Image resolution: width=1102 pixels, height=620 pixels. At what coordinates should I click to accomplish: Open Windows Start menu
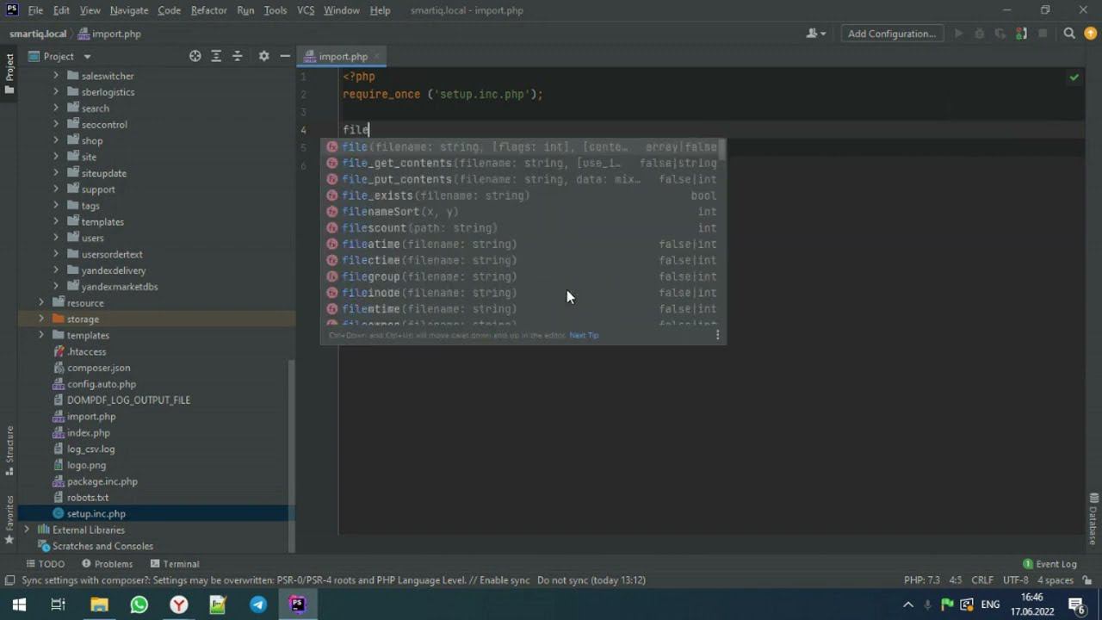(x=19, y=604)
